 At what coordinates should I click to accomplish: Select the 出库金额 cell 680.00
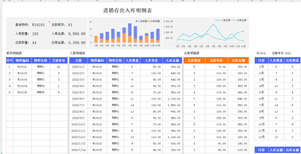click(238, 92)
